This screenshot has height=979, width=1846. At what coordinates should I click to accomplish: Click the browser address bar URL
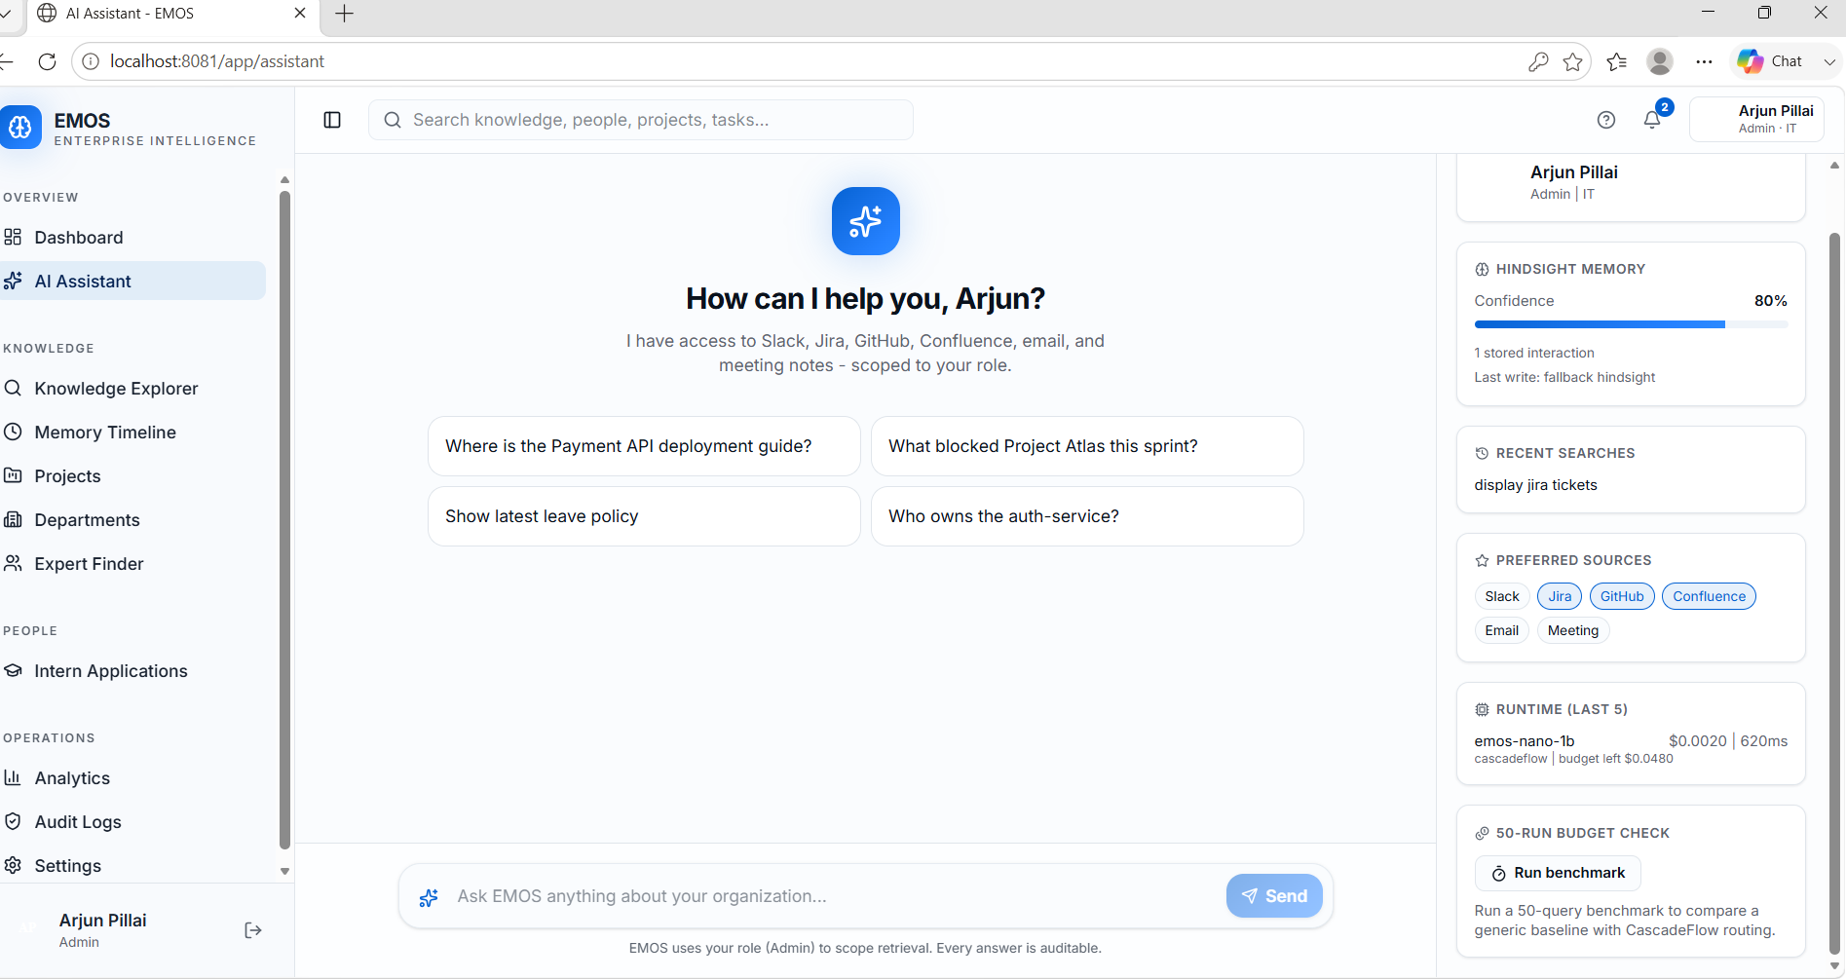(x=216, y=61)
